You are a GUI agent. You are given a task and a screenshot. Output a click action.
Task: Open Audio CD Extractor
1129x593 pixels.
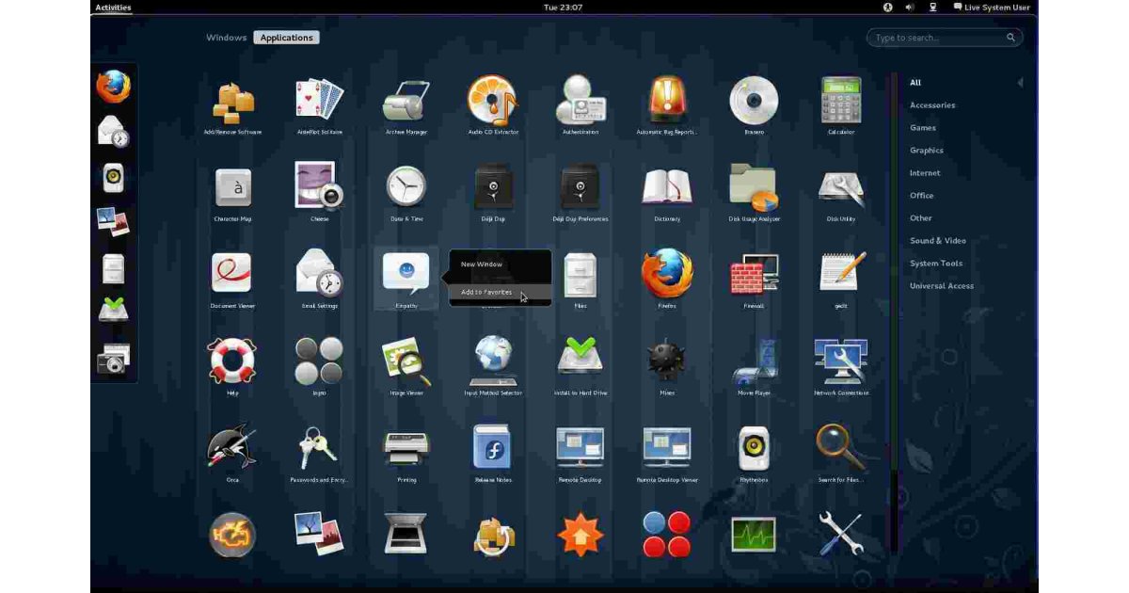click(493, 102)
